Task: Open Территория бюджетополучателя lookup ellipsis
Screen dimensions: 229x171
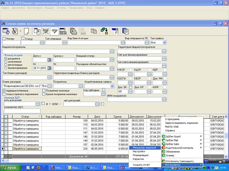Action: [164, 51]
